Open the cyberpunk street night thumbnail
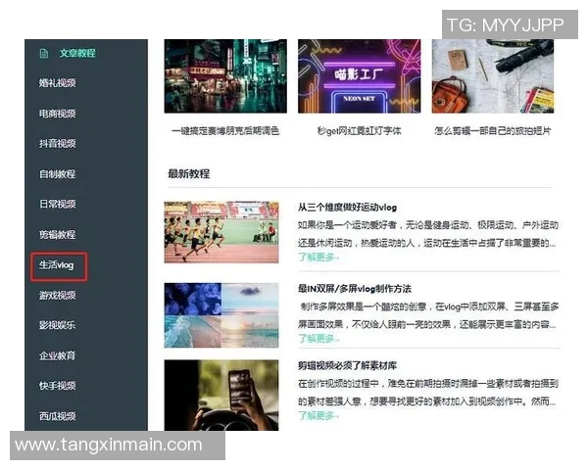 [224, 76]
